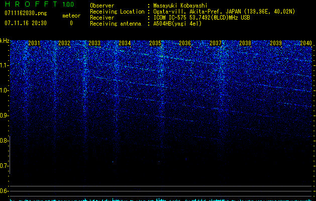Click the timestamp 07.11.16 20:30
This screenshot has width=316, height=201.
tap(26, 23)
